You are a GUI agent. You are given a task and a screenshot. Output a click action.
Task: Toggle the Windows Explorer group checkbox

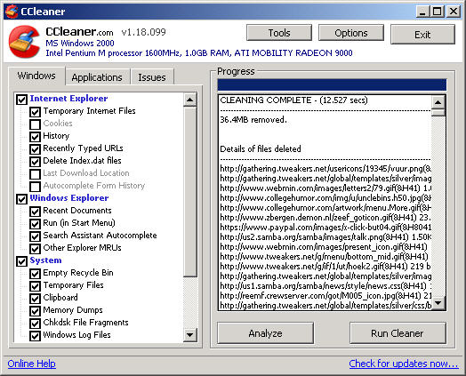tap(21, 199)
